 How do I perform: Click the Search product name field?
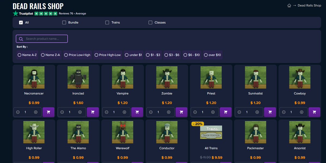click(42, 39)
